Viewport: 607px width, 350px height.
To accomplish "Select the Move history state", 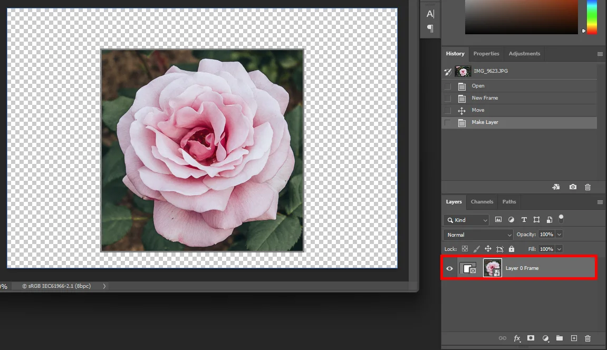I will [x=519, y=110].
